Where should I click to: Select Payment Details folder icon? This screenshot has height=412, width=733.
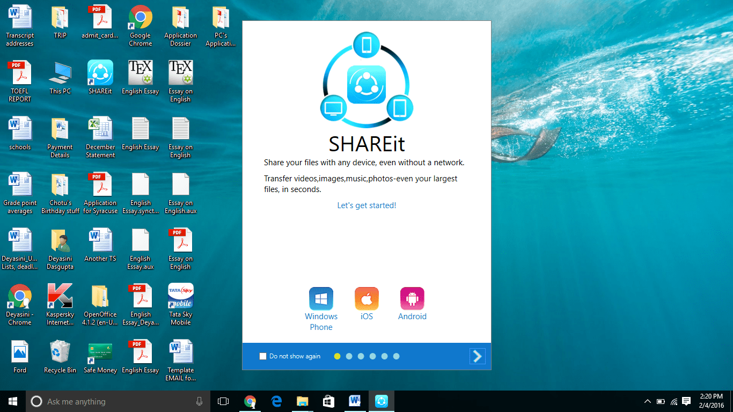point(60,129)
